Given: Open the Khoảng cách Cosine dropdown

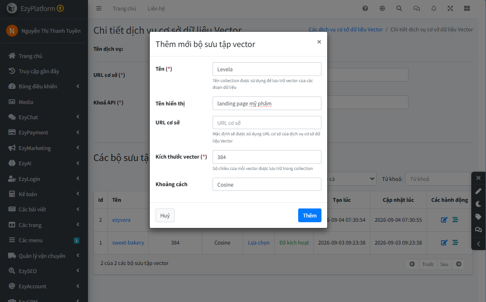Looking at the screenshot, I should tap(267, 184).
